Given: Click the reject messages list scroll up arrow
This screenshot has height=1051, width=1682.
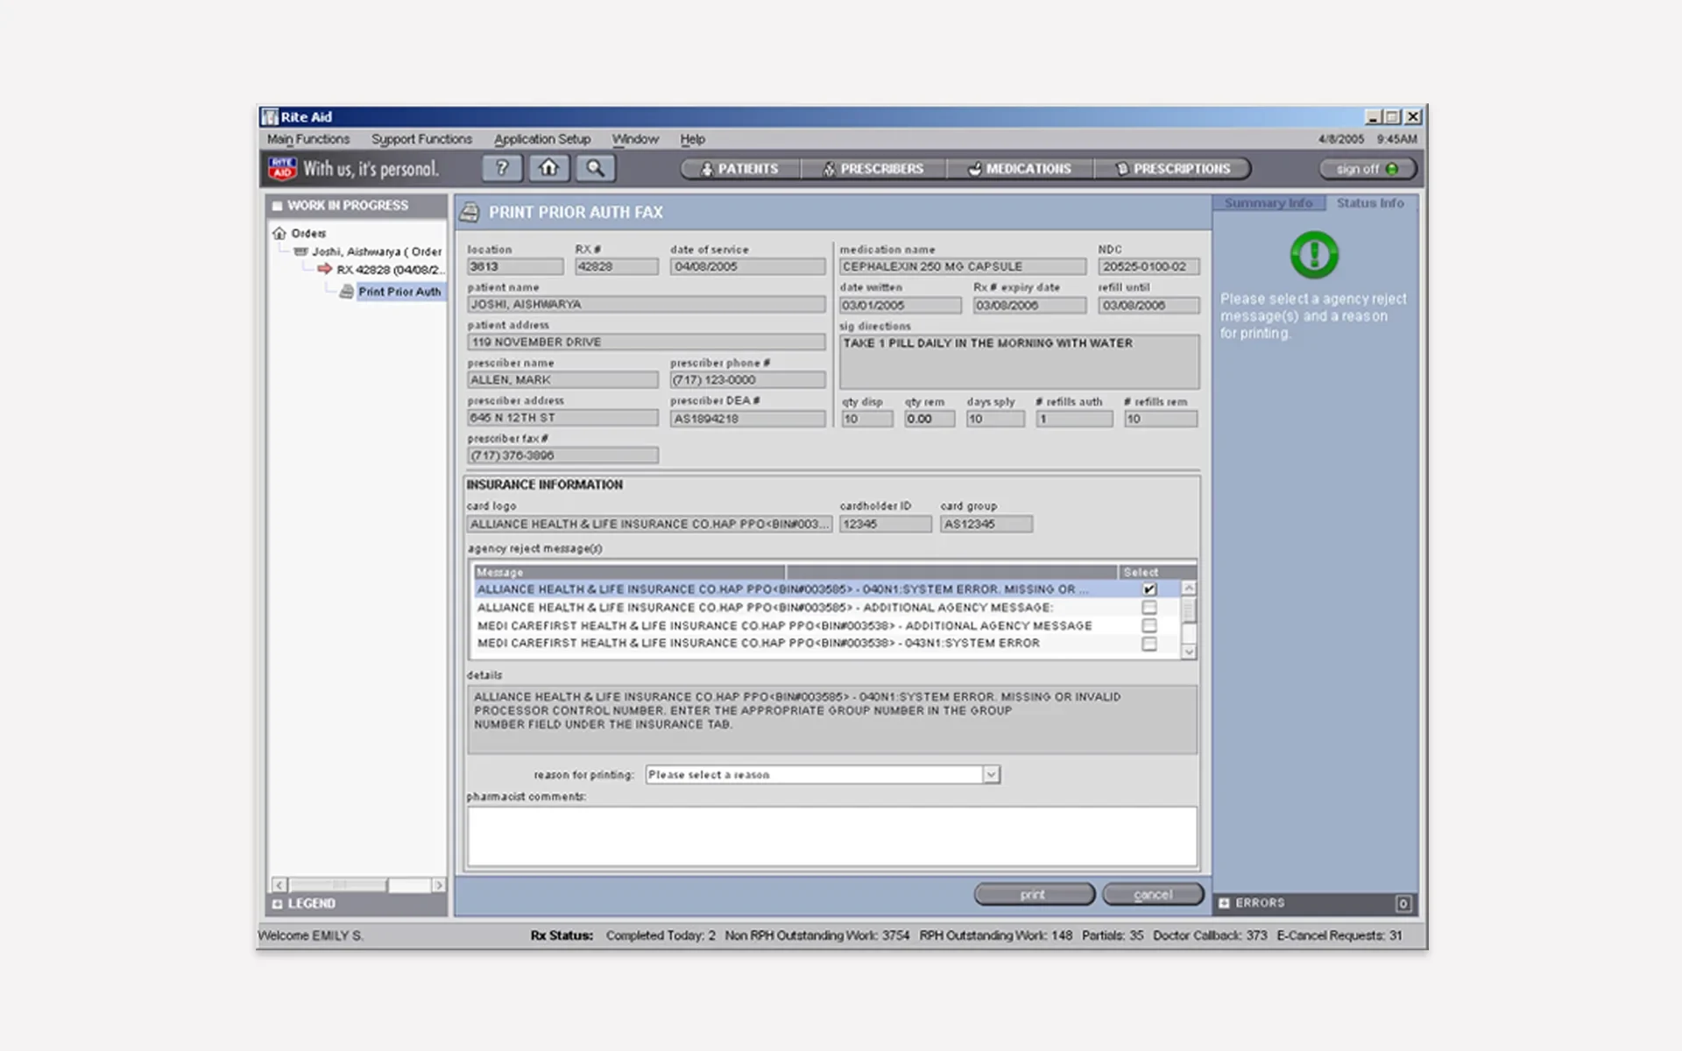Looking at the screenshot, I should click(x=1189, y=589).
